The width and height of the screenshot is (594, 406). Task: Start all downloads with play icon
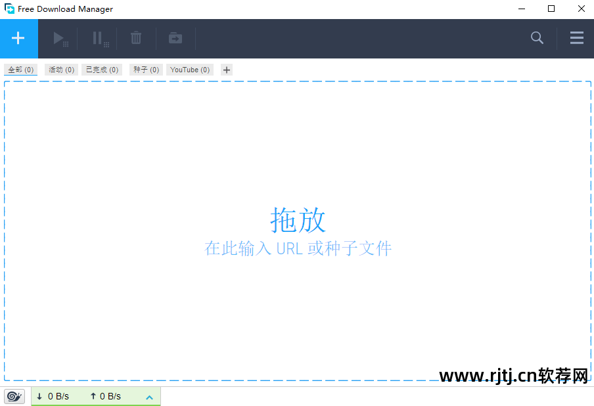(x=60, y=39)
